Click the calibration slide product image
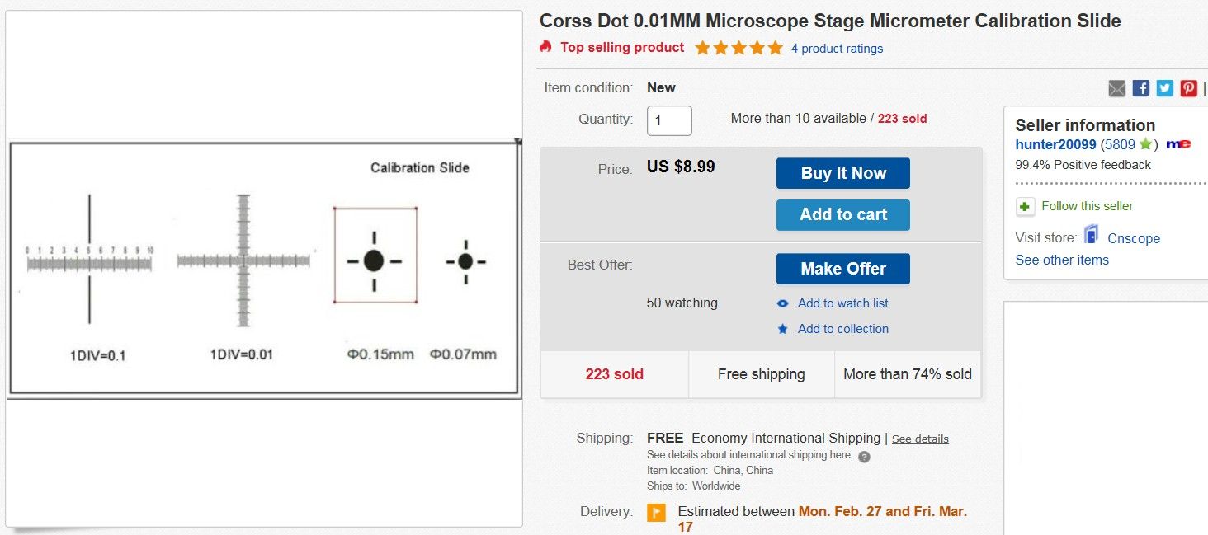The width and height of the screenshot is (1208, 535). click(x=264, y=268)
